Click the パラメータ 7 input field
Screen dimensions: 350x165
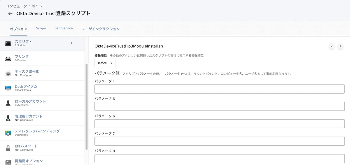click(220, 141)
